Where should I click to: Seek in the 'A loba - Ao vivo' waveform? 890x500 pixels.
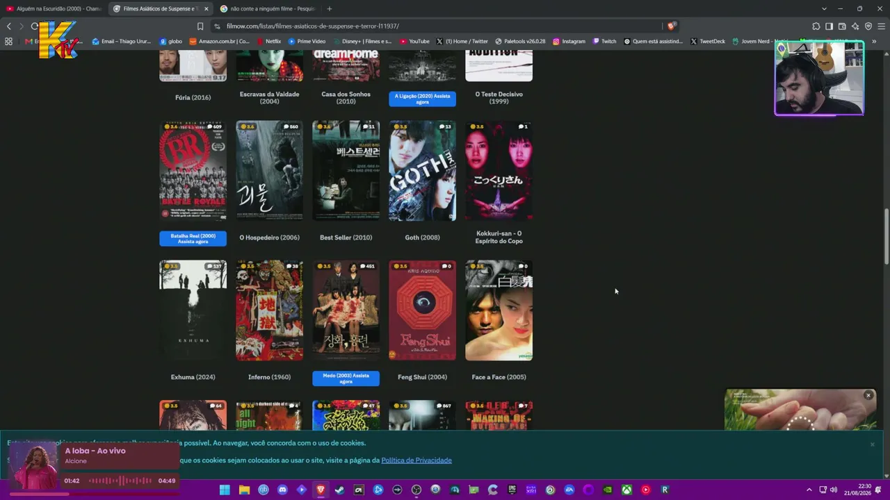[x=120, y=481]
